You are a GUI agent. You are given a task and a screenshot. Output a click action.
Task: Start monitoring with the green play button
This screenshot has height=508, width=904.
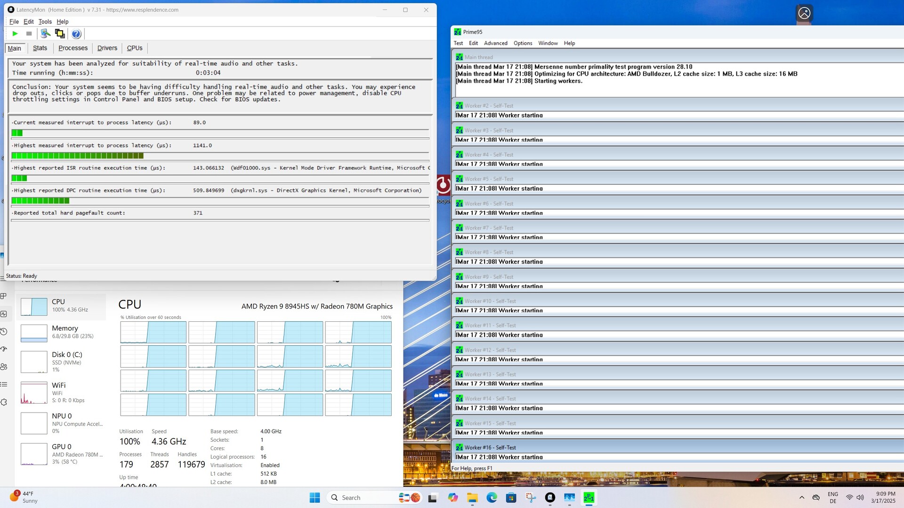point(15,33)
